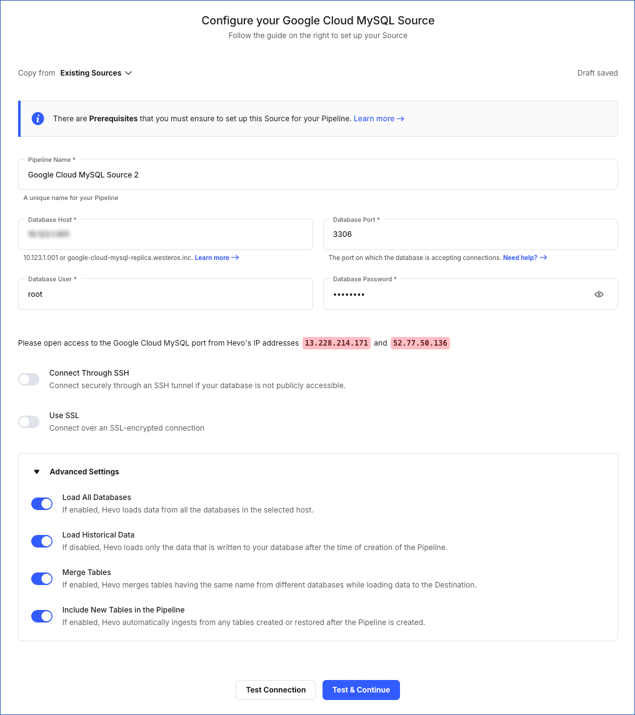This screenshot has width=635, height=715.
Task: Open the Existing Sources dropdown
Action: click(x=96, y=73)
